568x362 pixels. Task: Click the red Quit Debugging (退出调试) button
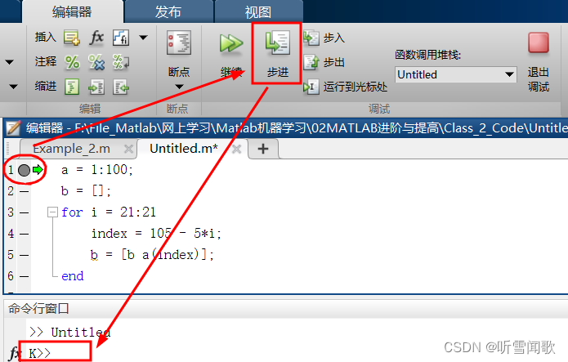[x=539, y=42]
